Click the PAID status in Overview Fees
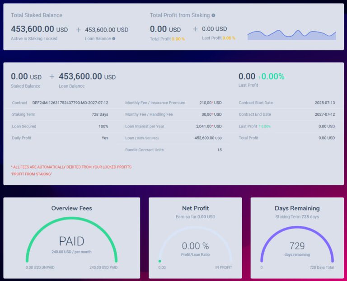 click(x=71, y=241)
